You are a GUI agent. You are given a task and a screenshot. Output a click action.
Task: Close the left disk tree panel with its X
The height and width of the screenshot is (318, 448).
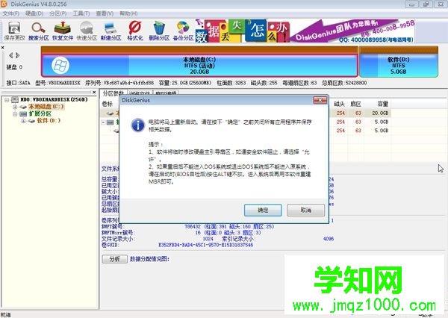94,92
